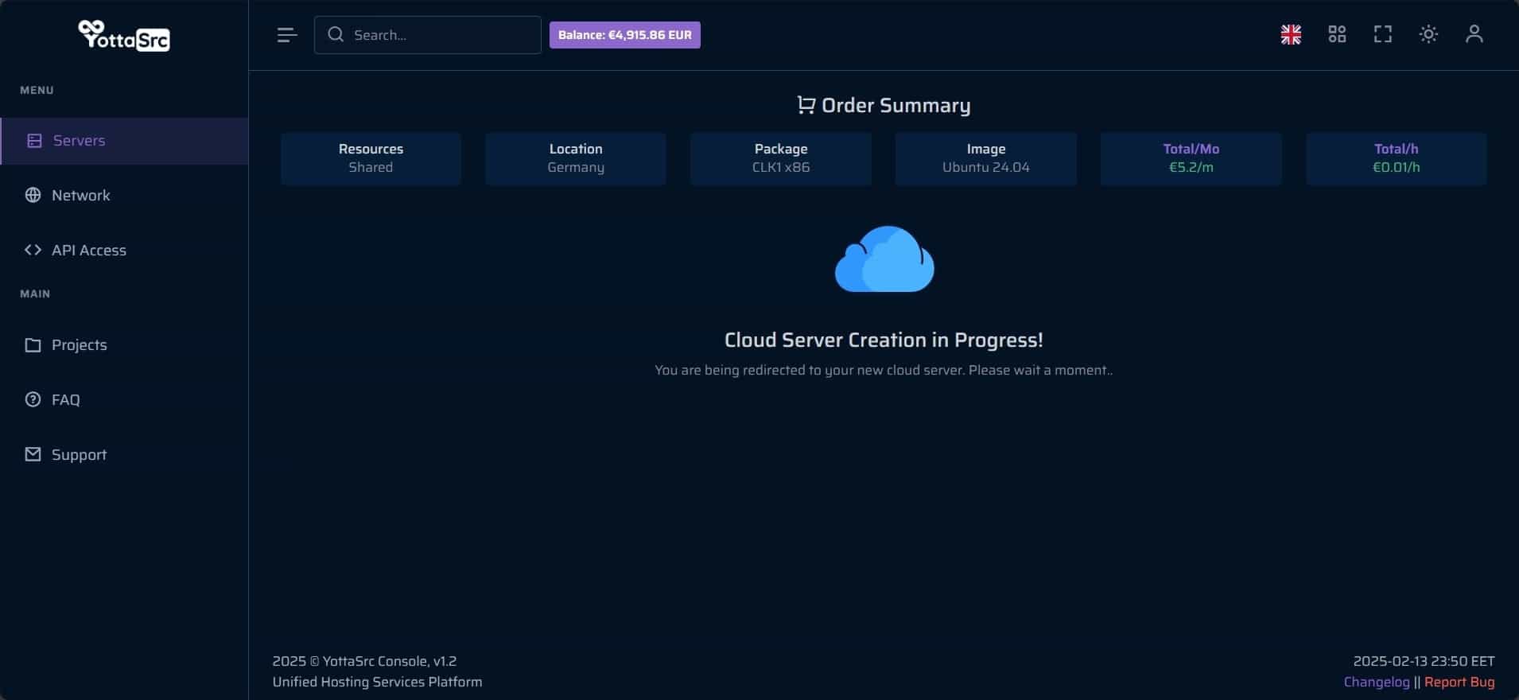Screen dimensions: 1519x700
Task: Click the Support envelope icon
Action: (33, 454)
